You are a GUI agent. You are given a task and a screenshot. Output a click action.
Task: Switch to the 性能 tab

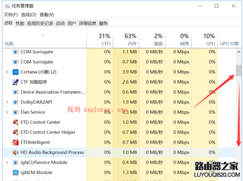[20, 23]
